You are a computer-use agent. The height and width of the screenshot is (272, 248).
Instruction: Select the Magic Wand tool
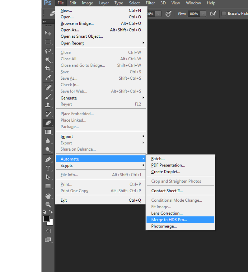pos(48,60)
